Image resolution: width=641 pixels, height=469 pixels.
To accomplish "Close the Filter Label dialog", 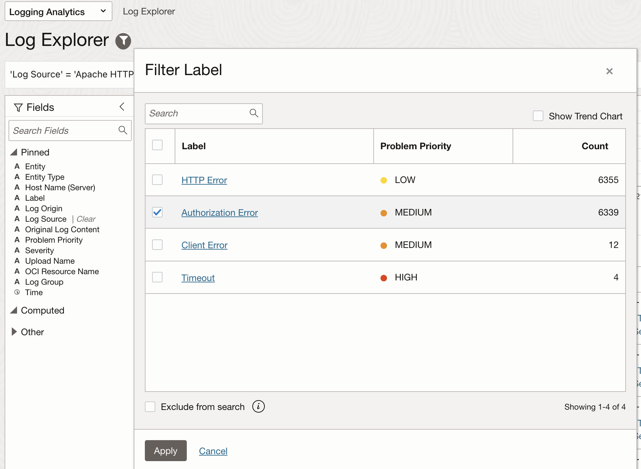I will point(609,71).
